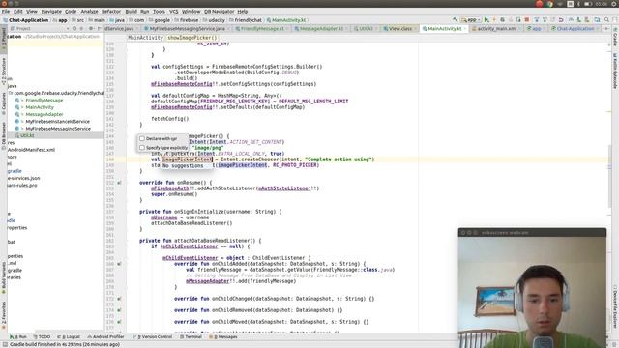Switch to the View.class tab

(x=399, y=28)
